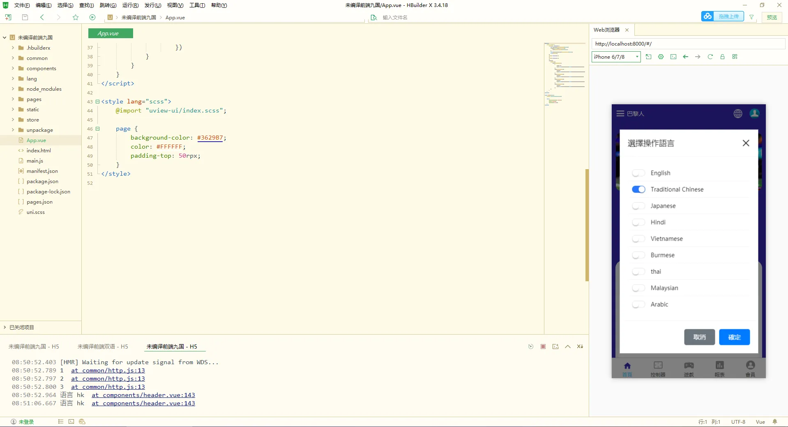Click the #3629B7 color value in code
Screen dimensions: 788x427
click(x=210, y=138)
